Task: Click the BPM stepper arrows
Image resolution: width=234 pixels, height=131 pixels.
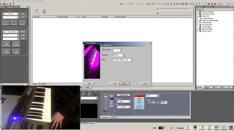Action: click(164, 128)
